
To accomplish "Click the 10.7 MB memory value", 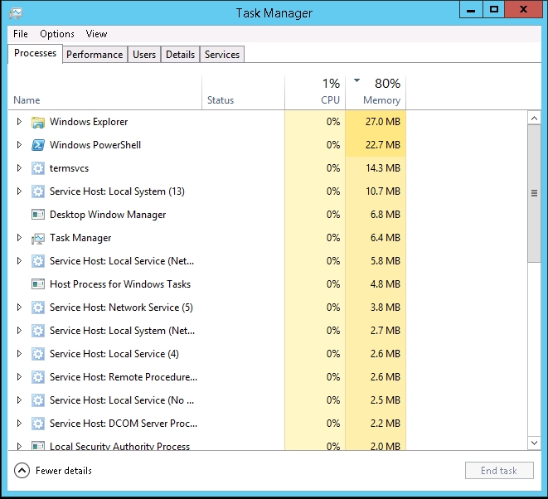I will (x=383, y=191).
